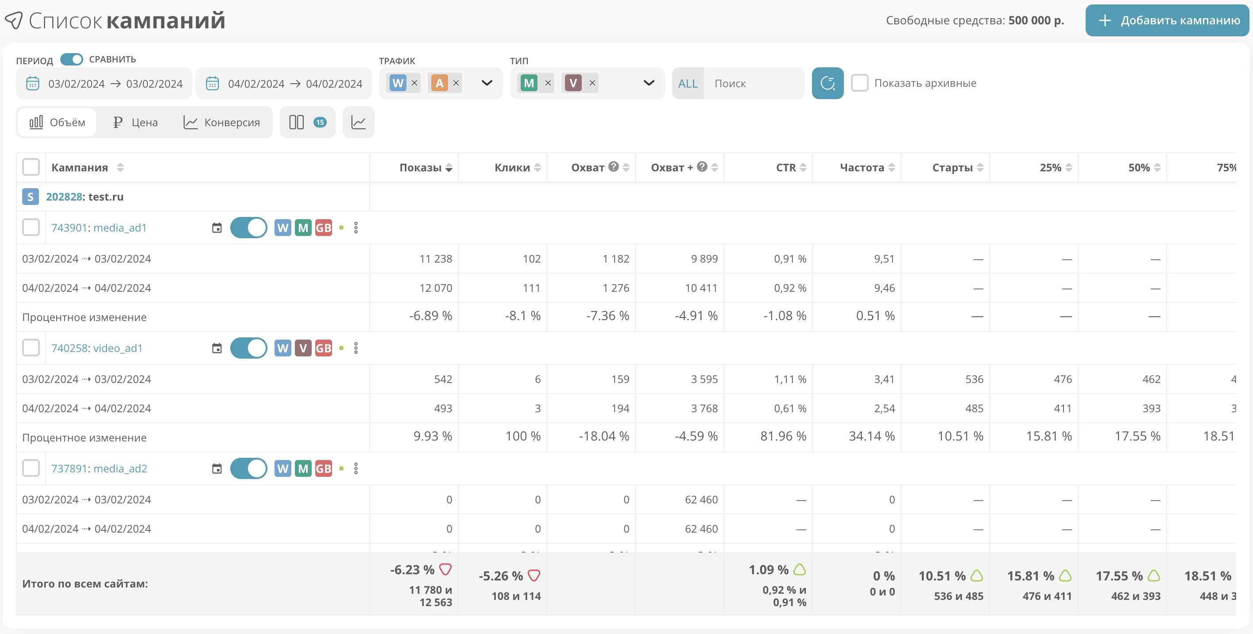Click the S site badge for test.ru
Viewport: 1253px width, 634px height.
point(30,197)
